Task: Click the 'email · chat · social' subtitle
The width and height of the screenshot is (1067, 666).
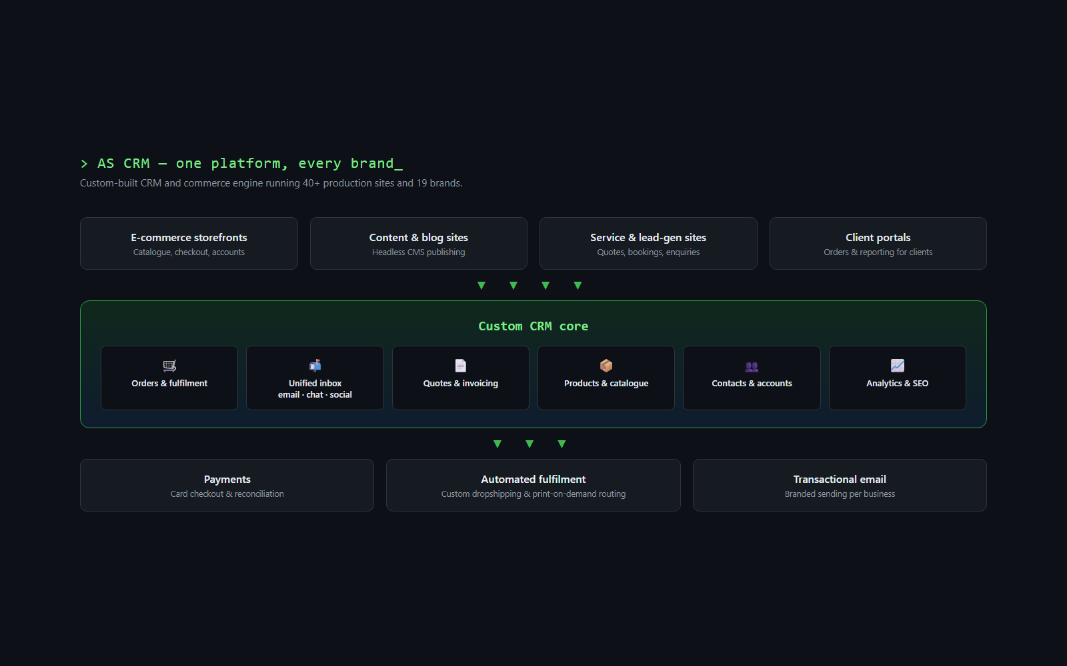Action: (x=315, y=395)
